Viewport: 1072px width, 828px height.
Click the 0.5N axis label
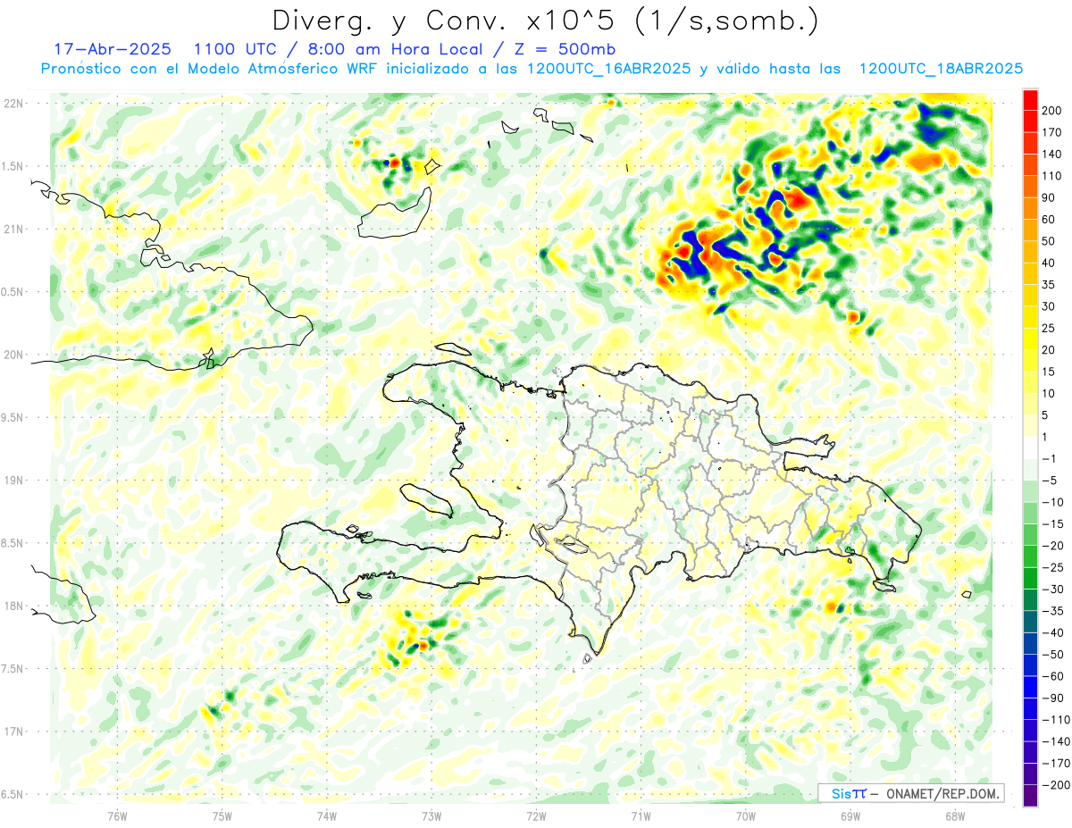pos(13,292)
